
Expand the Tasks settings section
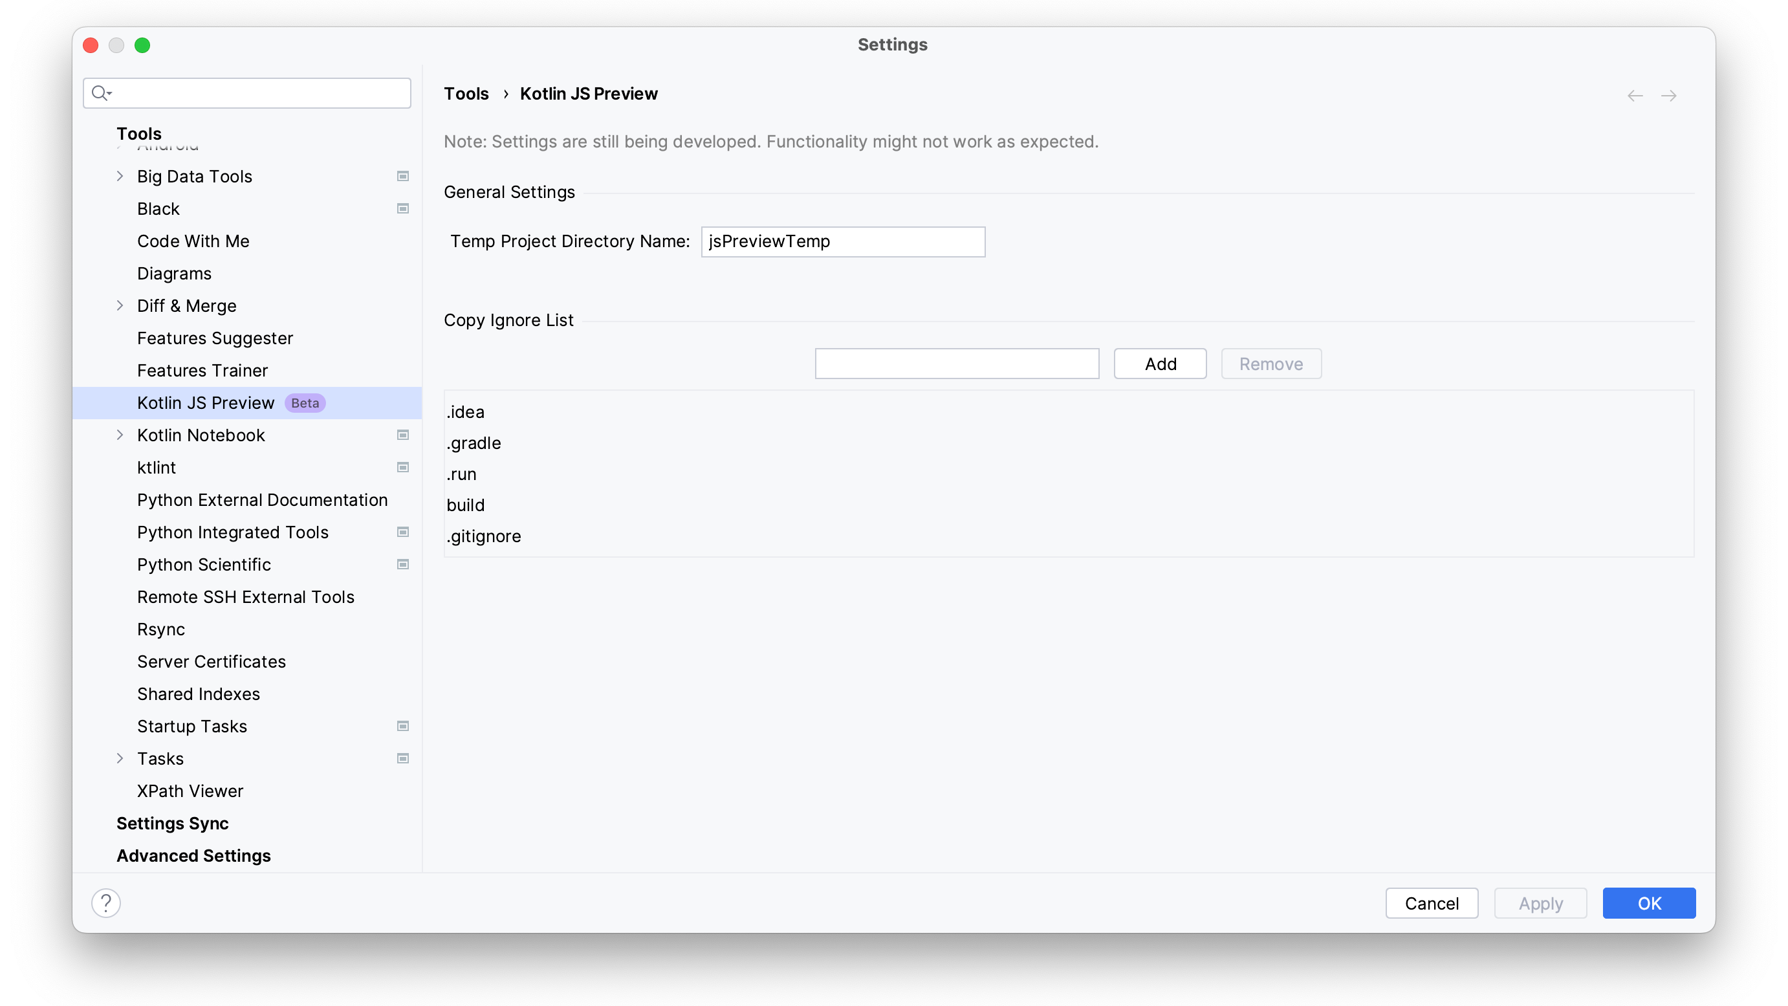[x=119, y=758]
